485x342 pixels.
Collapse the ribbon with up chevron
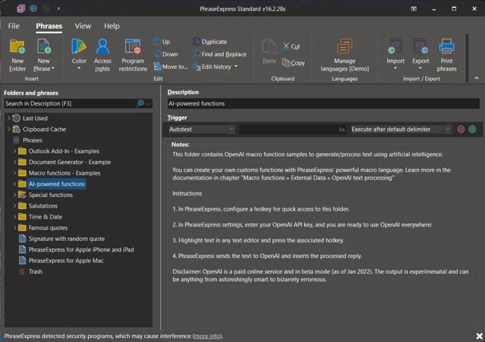(x=477, y=78)
